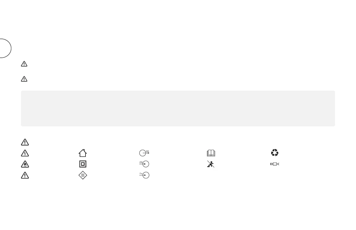Screen dimensions: 356x230
Task: Click the double-square Class II insulation icon
Action: click(x=83, y=164)
